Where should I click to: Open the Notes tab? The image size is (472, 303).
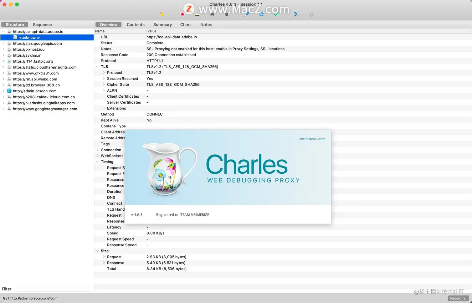[x=206, y=24]
